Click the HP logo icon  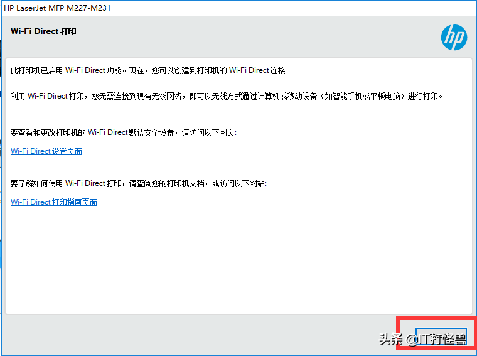pos(454,38)
